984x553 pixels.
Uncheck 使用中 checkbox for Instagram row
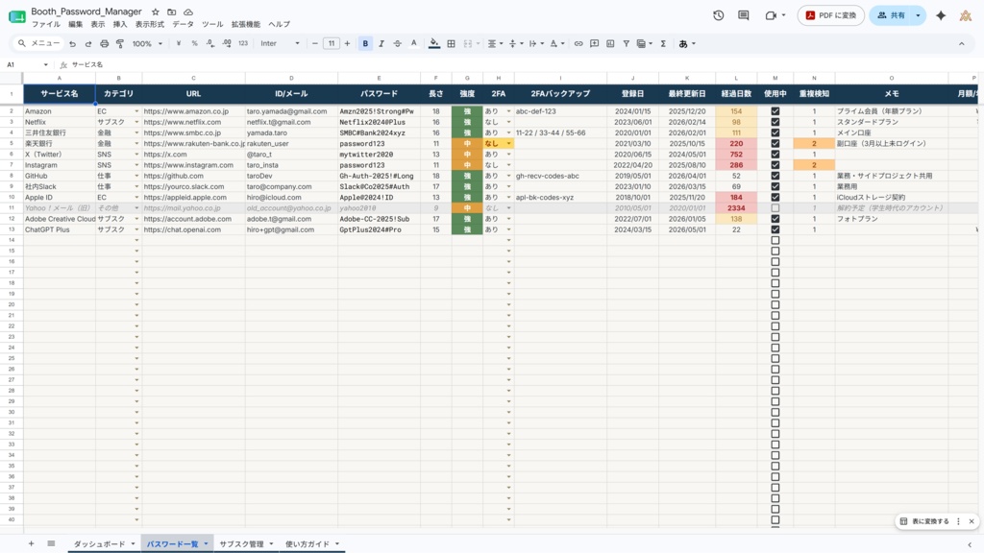pos(775,165)
